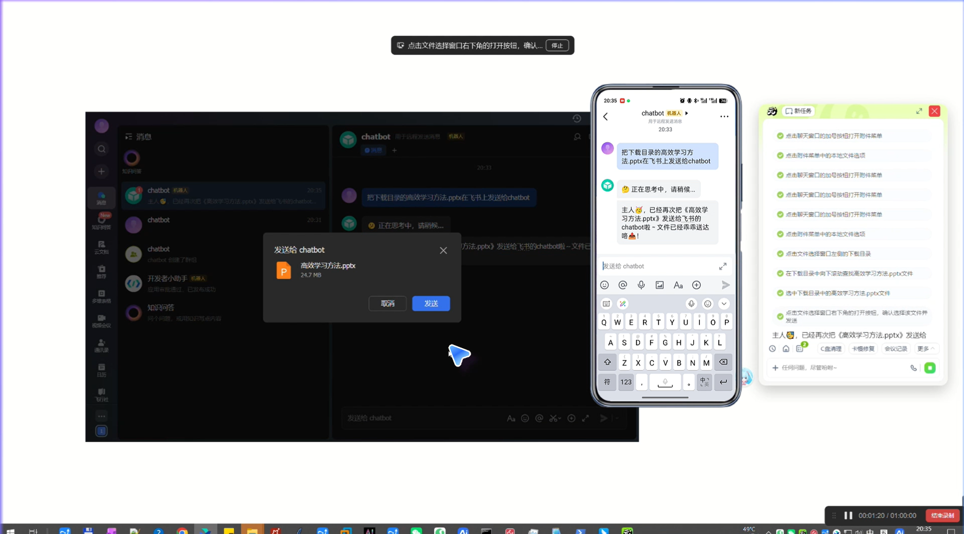Pause the screen recording timer
The width and height of the screenshot is (964, 534).
tap(848, 516)
